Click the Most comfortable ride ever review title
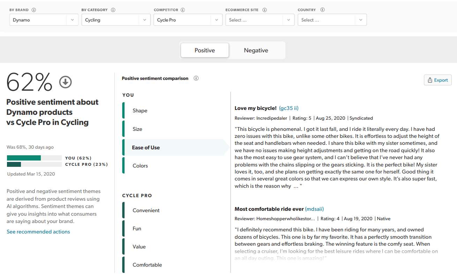 tap(269, 209)
